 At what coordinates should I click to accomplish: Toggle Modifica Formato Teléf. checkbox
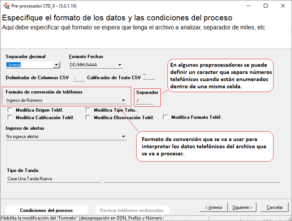tap(165, 117)
